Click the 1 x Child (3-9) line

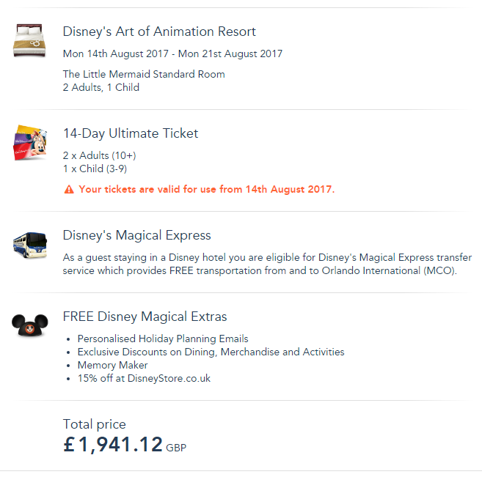95,169
